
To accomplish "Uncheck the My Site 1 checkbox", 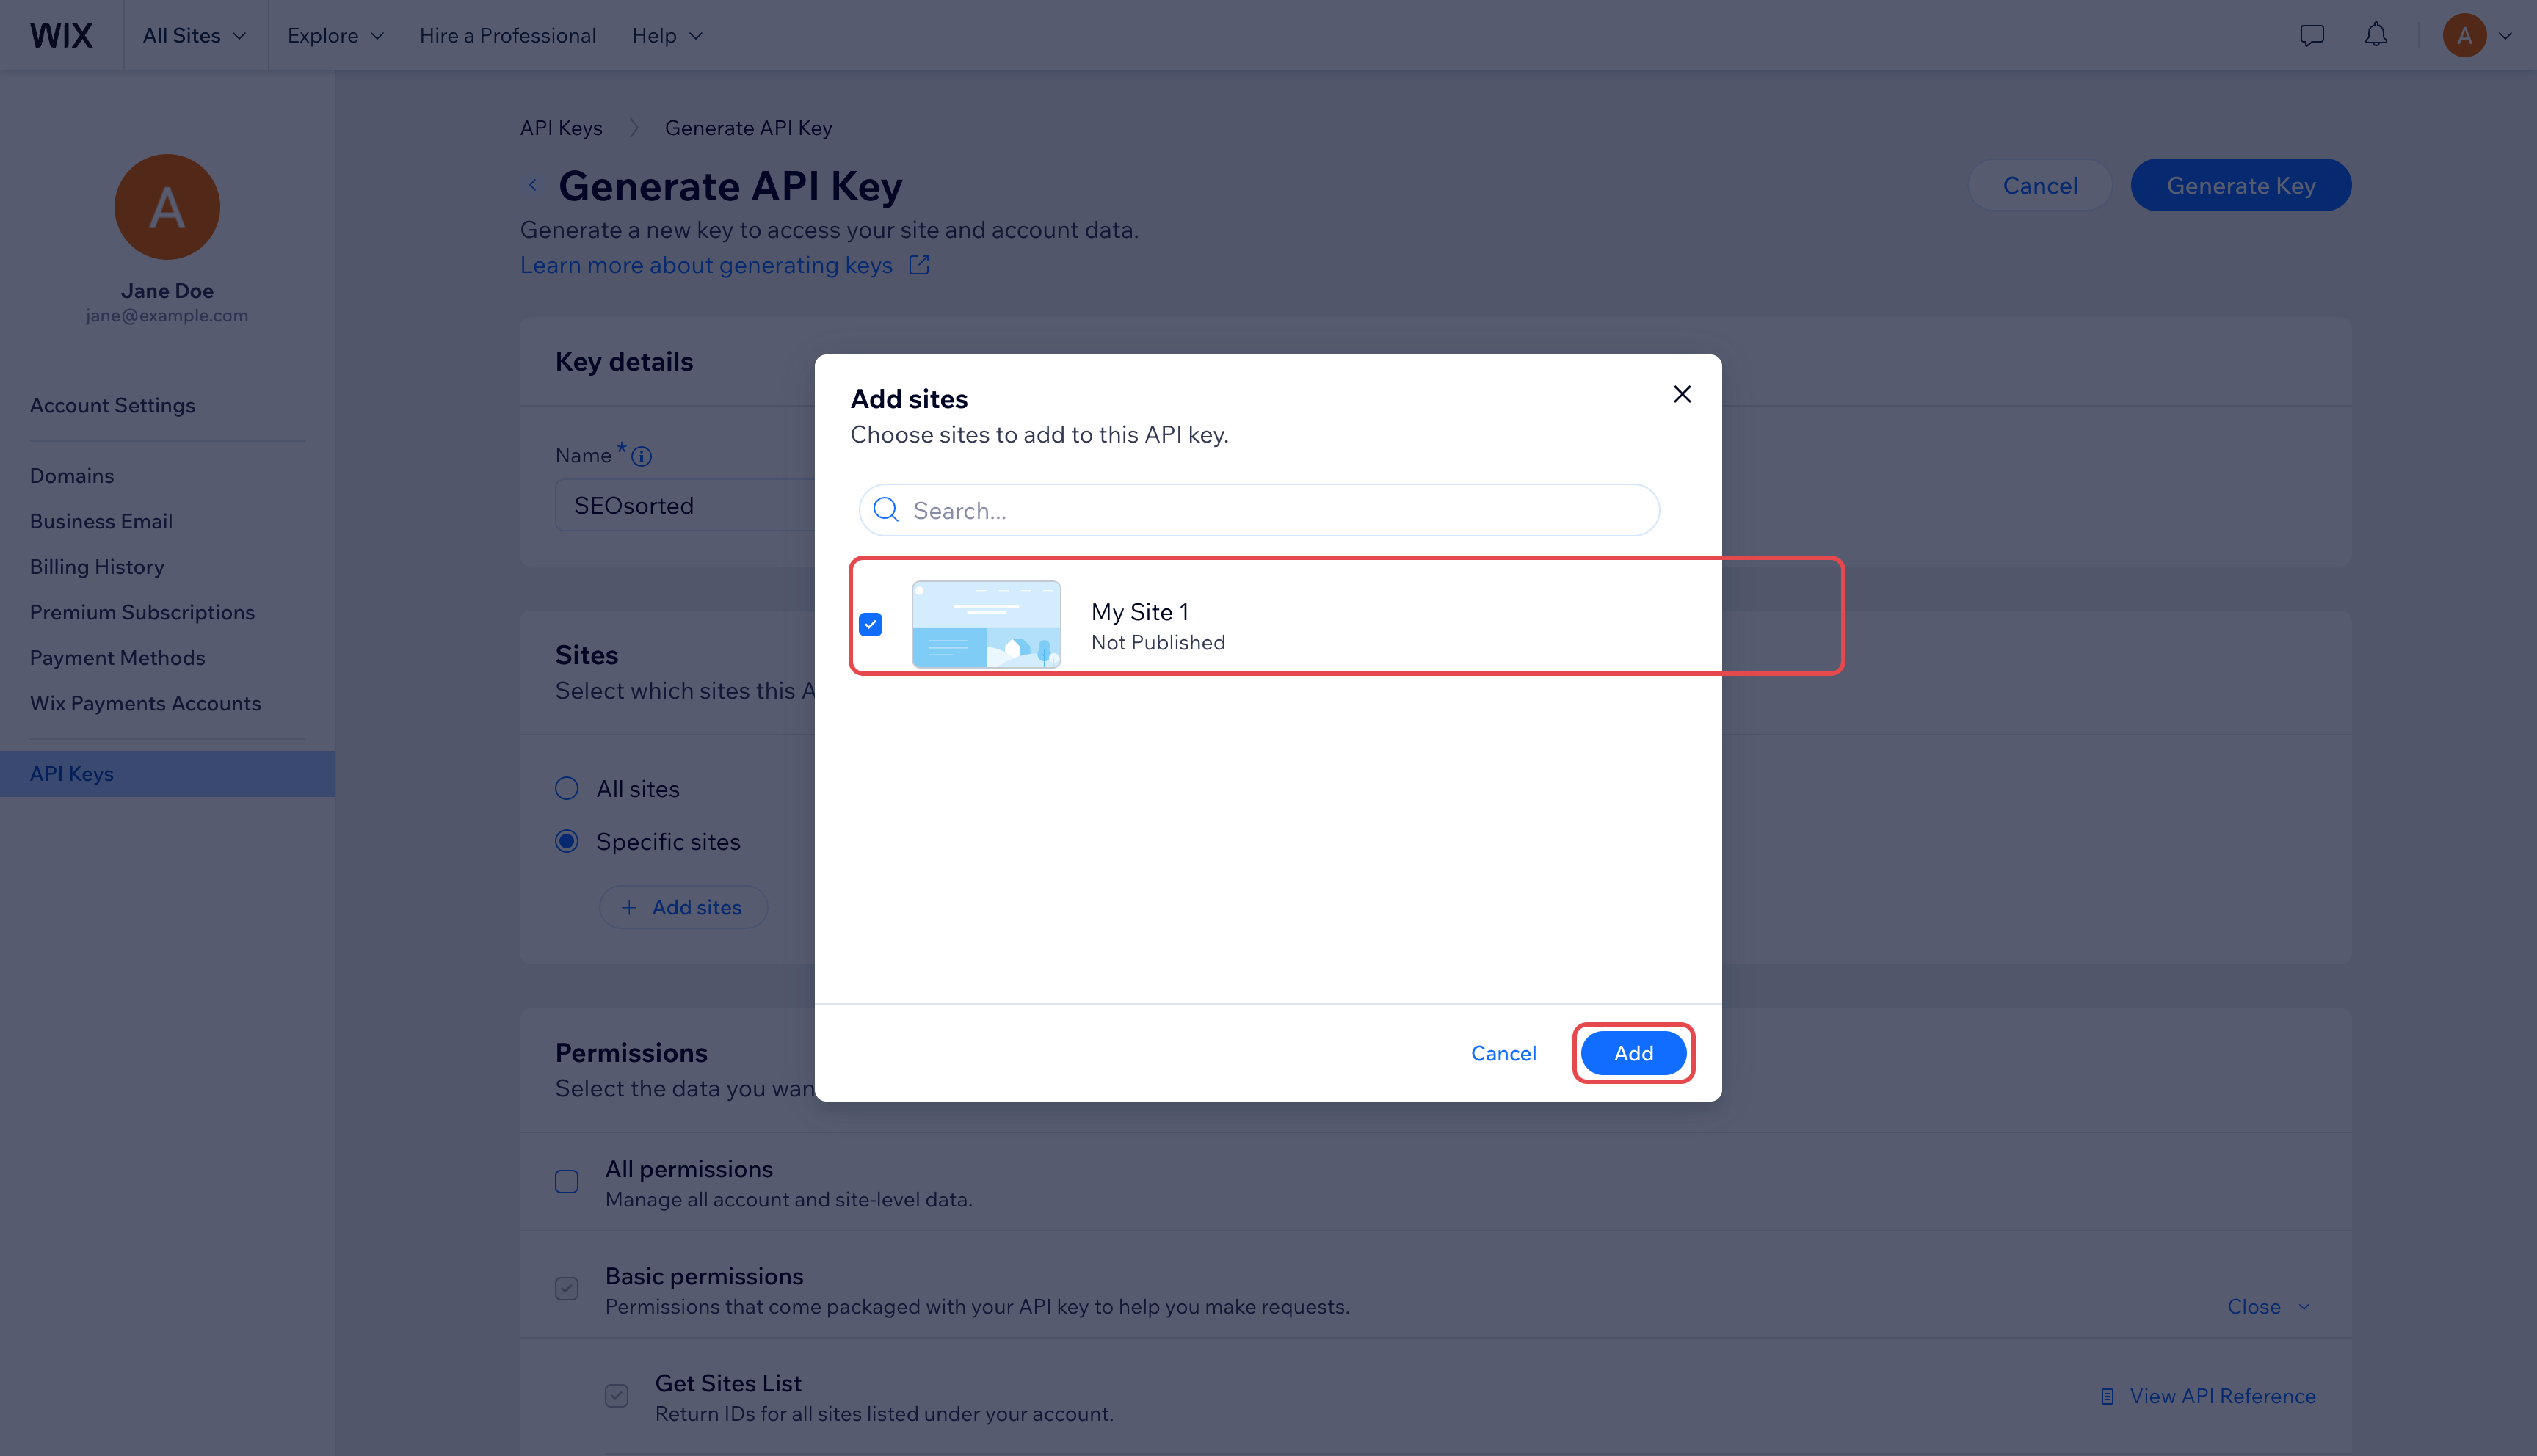I will click(x=870, y=624).
